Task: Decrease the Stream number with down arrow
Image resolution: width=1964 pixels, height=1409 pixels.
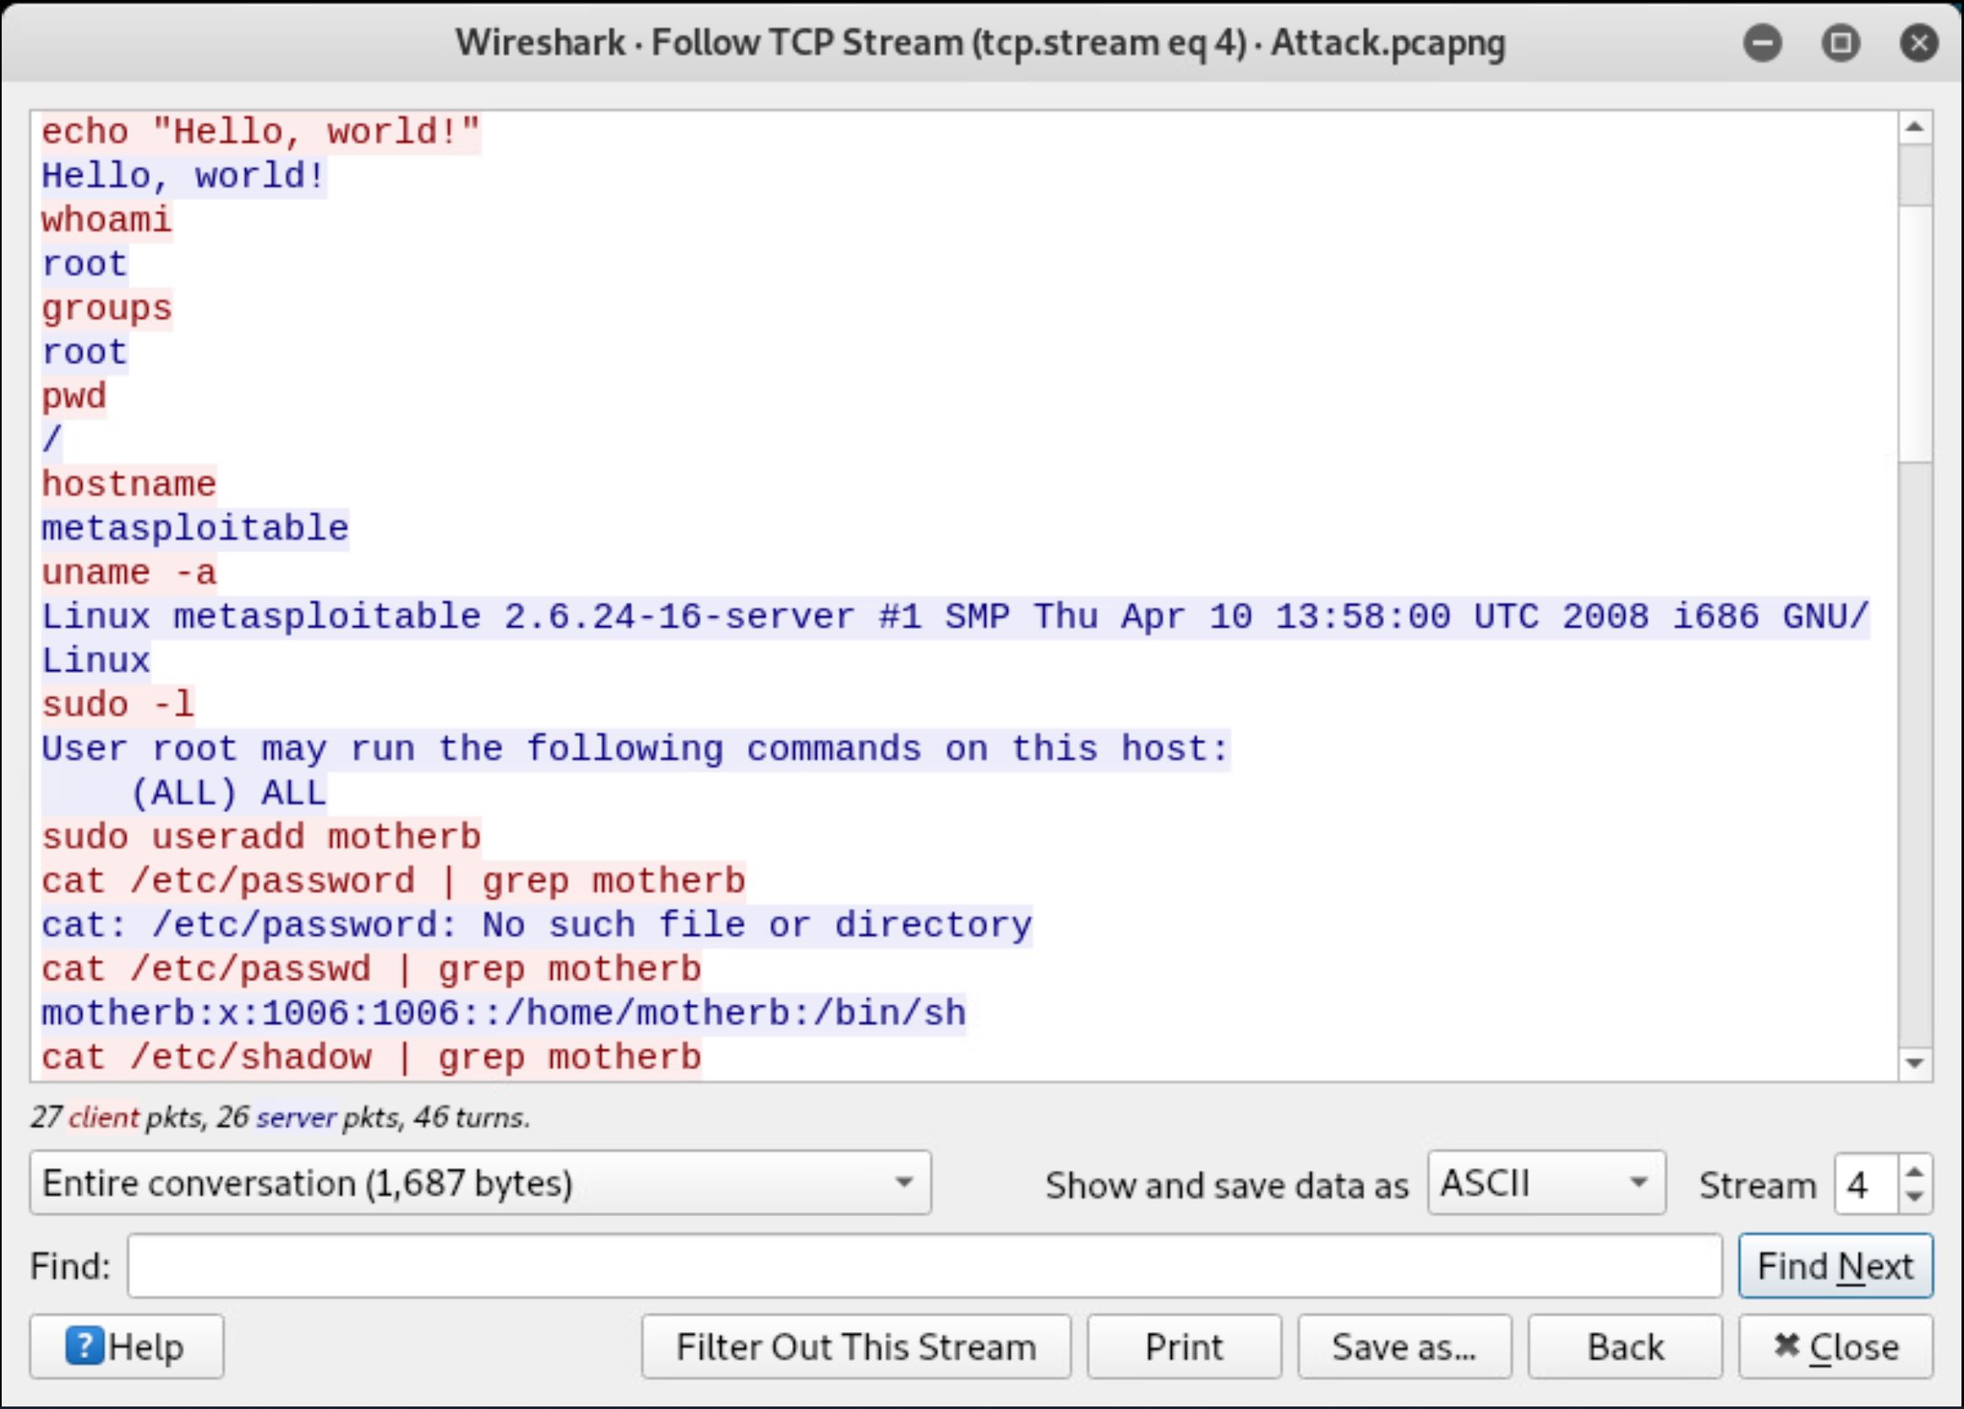Action: (1915, 1196)
